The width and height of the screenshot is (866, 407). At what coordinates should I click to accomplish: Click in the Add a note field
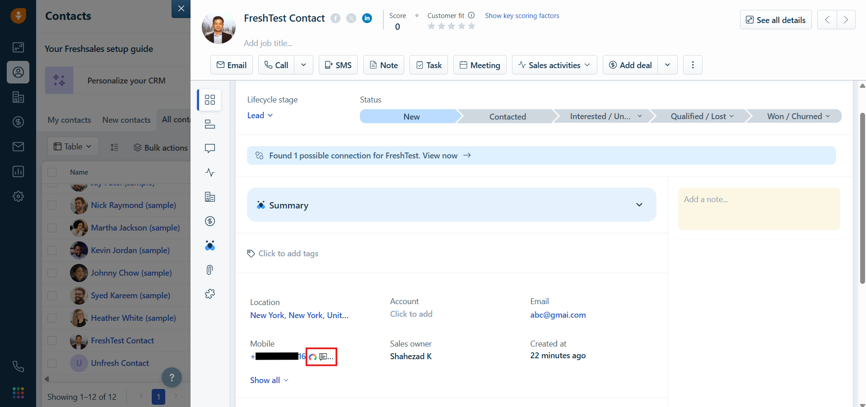click(759, 209)
